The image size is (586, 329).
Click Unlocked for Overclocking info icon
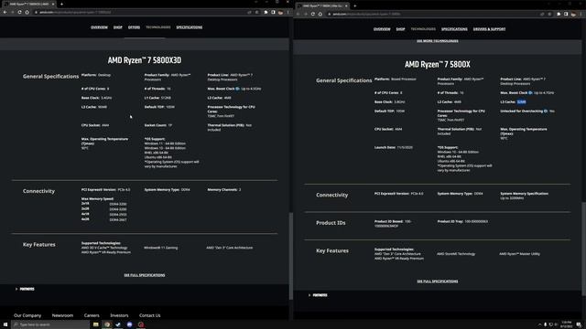546,111
